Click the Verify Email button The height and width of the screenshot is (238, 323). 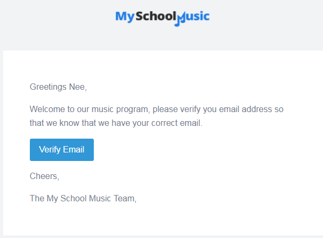click(x=62, y=150)
